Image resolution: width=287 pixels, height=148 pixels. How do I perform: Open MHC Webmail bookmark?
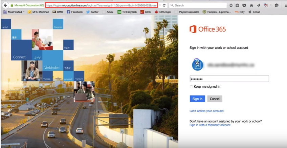coord(38,12)
